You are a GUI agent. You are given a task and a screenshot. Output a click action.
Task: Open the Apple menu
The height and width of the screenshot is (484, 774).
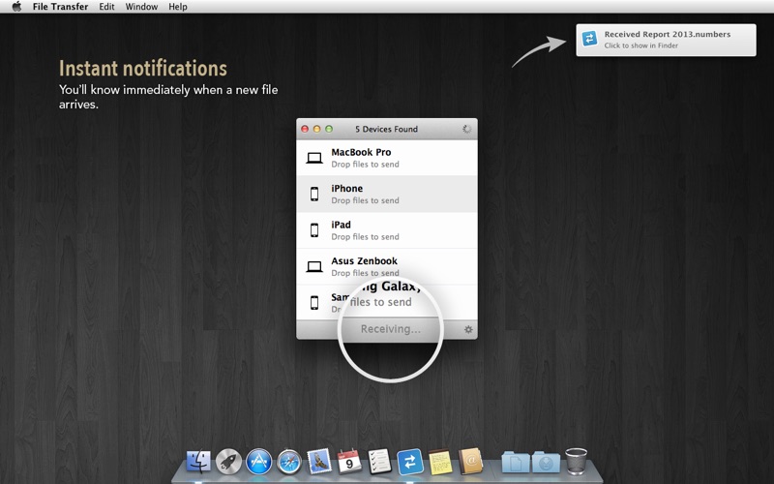coord(16,7)
